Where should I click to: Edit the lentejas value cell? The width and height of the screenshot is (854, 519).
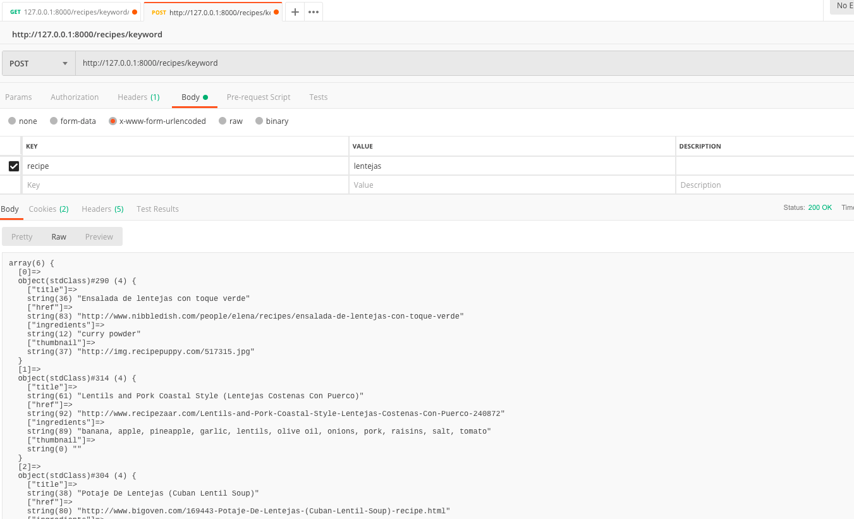[x=512, y=166]
